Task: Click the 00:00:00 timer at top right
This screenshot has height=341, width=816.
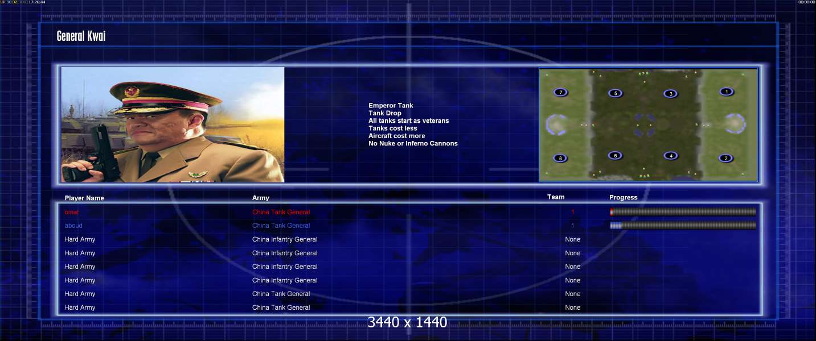Action: (806, 2)
